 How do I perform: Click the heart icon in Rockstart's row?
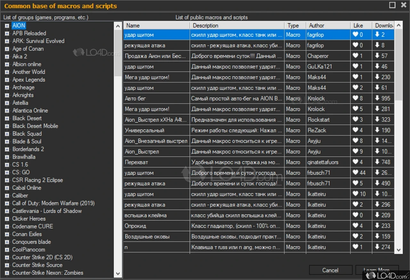point(355,120)
